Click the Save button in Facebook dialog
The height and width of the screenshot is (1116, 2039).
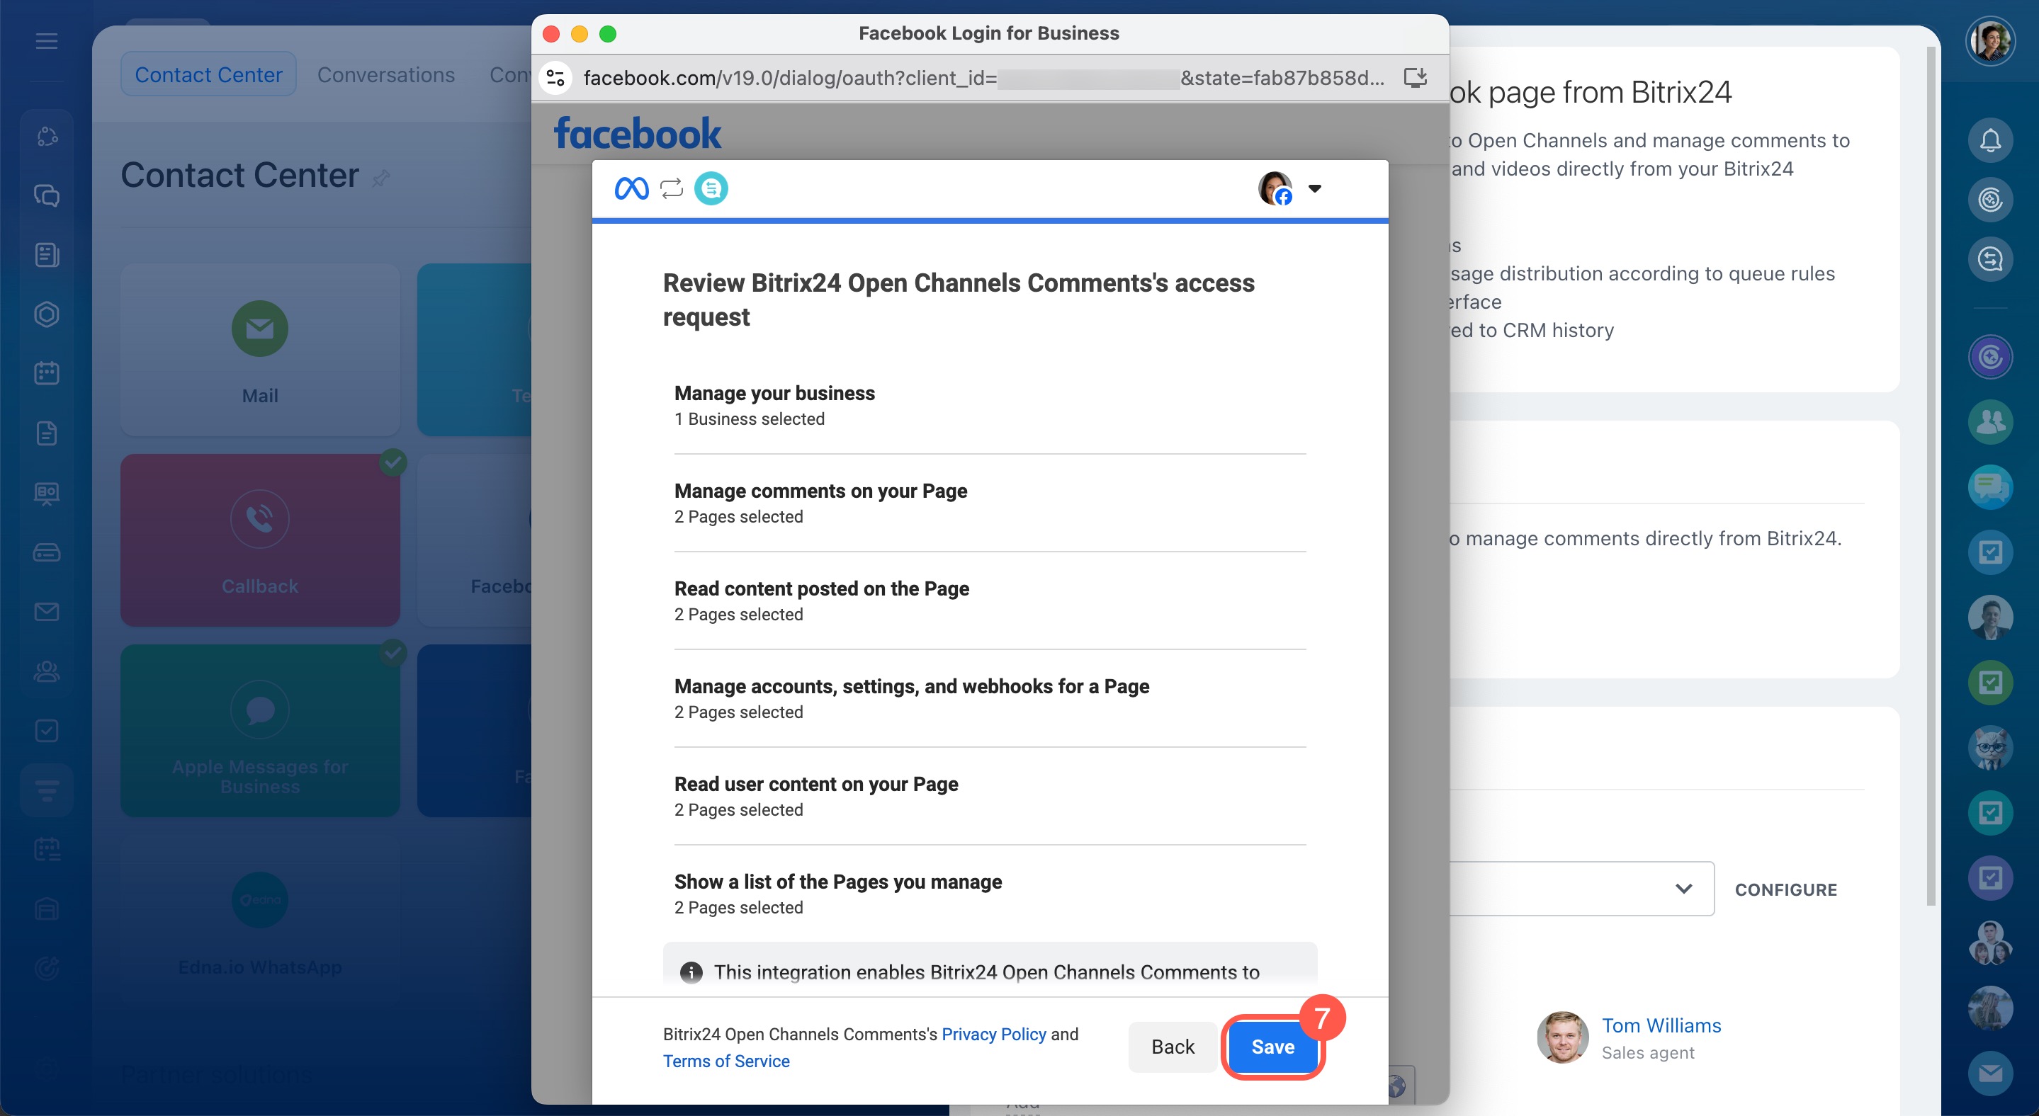click(1272, 1047)
